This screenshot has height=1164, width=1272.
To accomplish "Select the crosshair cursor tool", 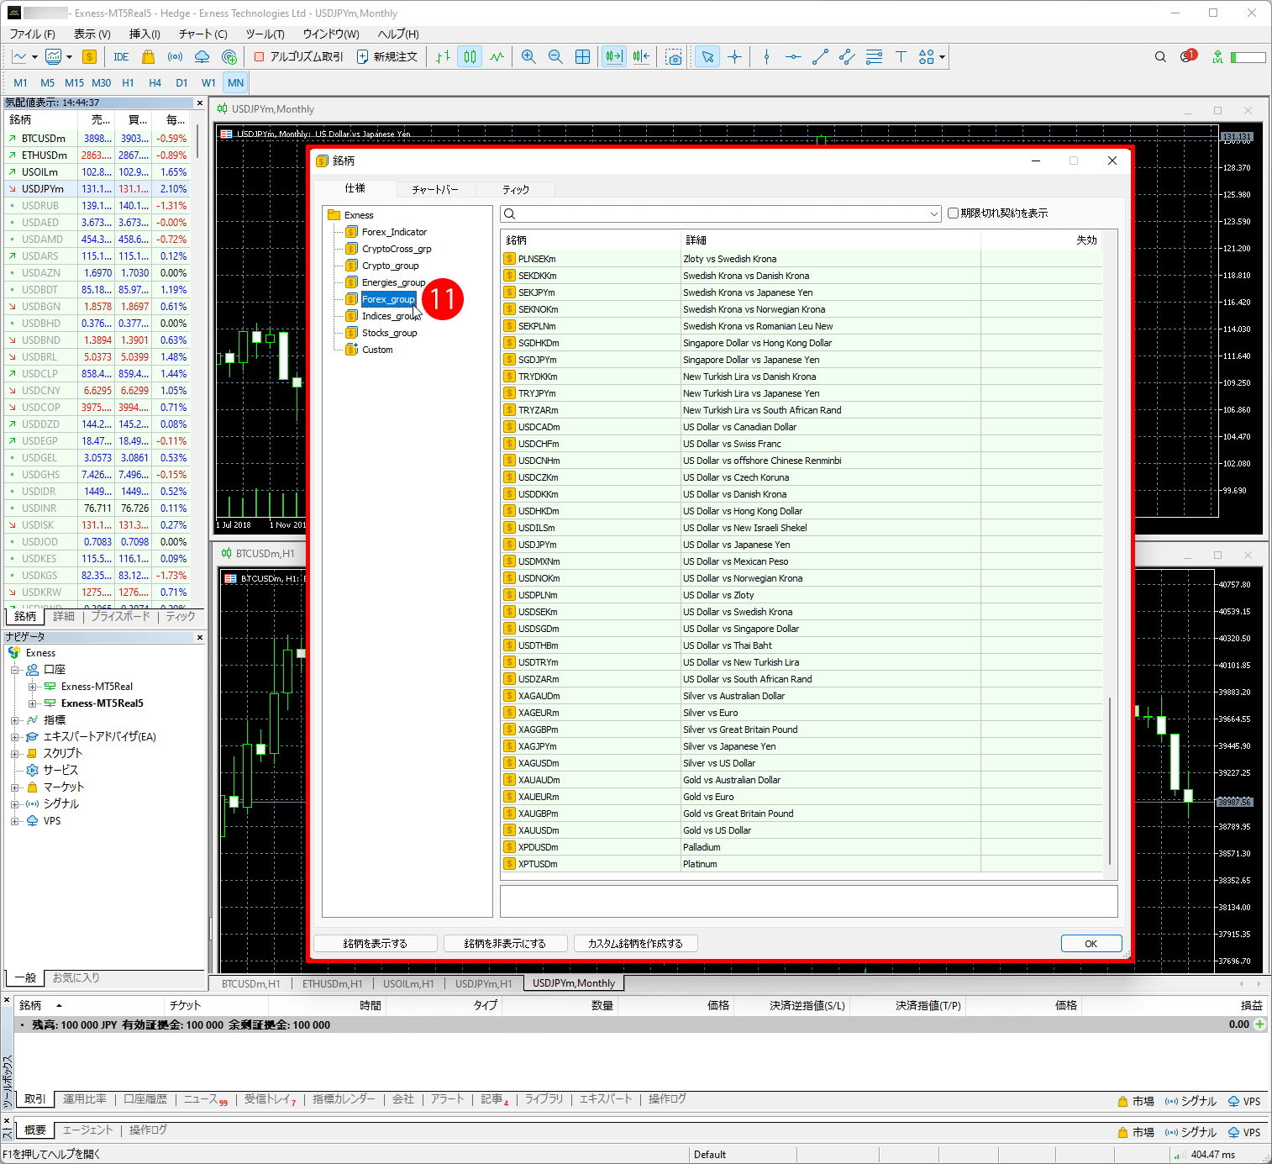I will point(735,57).
